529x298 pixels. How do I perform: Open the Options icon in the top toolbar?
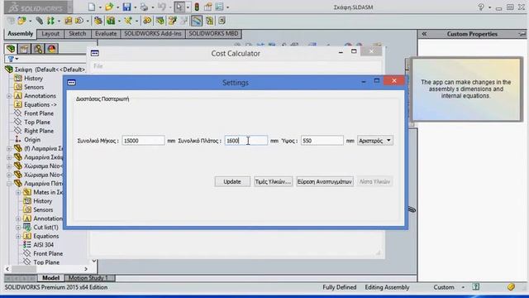220,7
